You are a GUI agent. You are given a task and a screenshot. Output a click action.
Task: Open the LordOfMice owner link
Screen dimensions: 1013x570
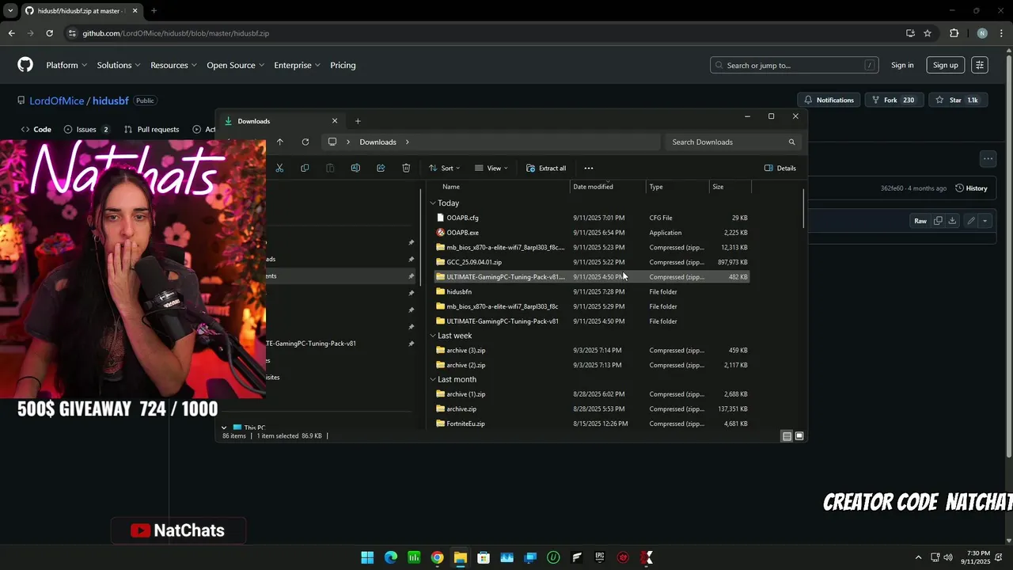point(57,101)
